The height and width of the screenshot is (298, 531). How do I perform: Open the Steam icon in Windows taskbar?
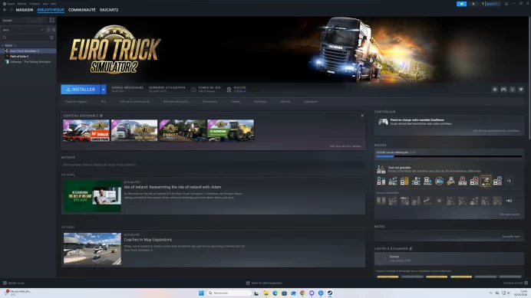pos(330,293)
